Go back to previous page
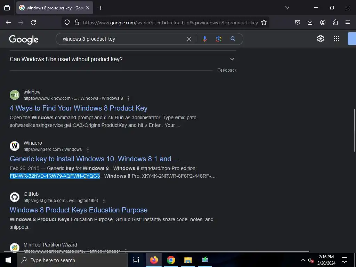 [8, 23]
